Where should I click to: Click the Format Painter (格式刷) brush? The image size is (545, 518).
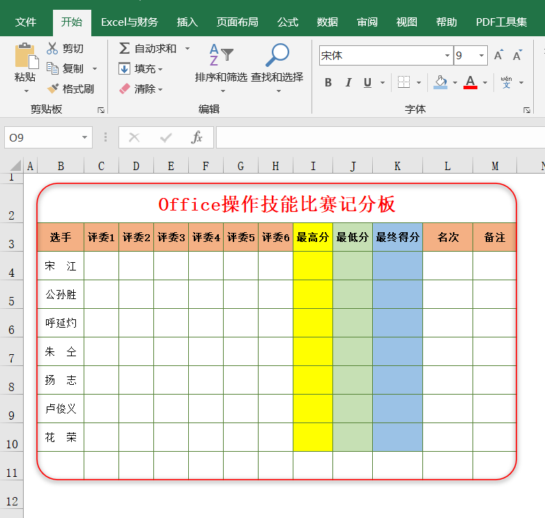[52, 89]
